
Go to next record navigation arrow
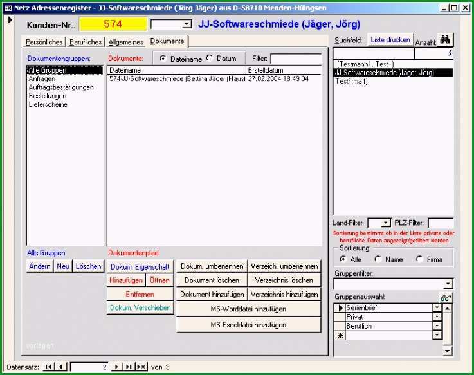(116, 367)
